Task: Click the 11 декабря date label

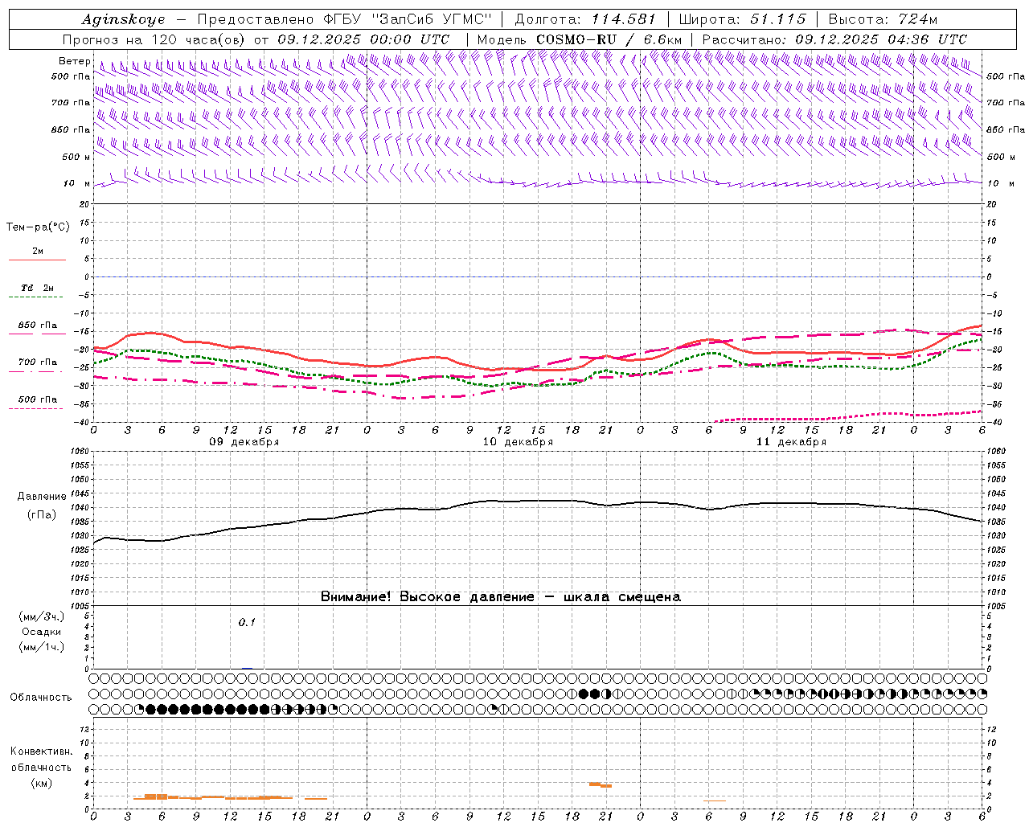Action: 791,442
